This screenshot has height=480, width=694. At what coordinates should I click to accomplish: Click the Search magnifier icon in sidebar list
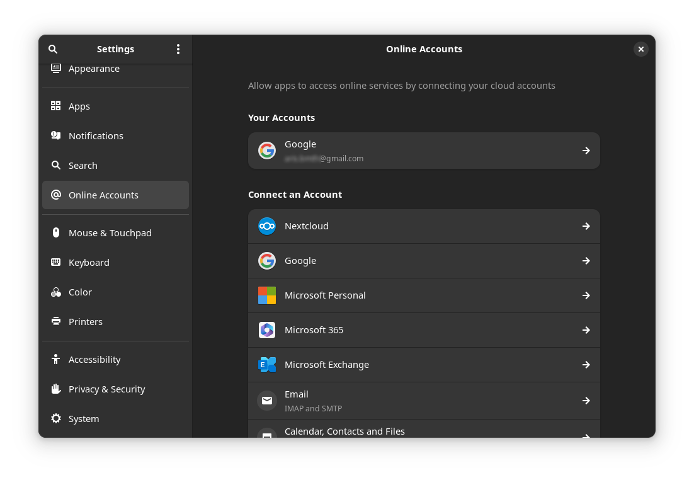click(56, 165)
